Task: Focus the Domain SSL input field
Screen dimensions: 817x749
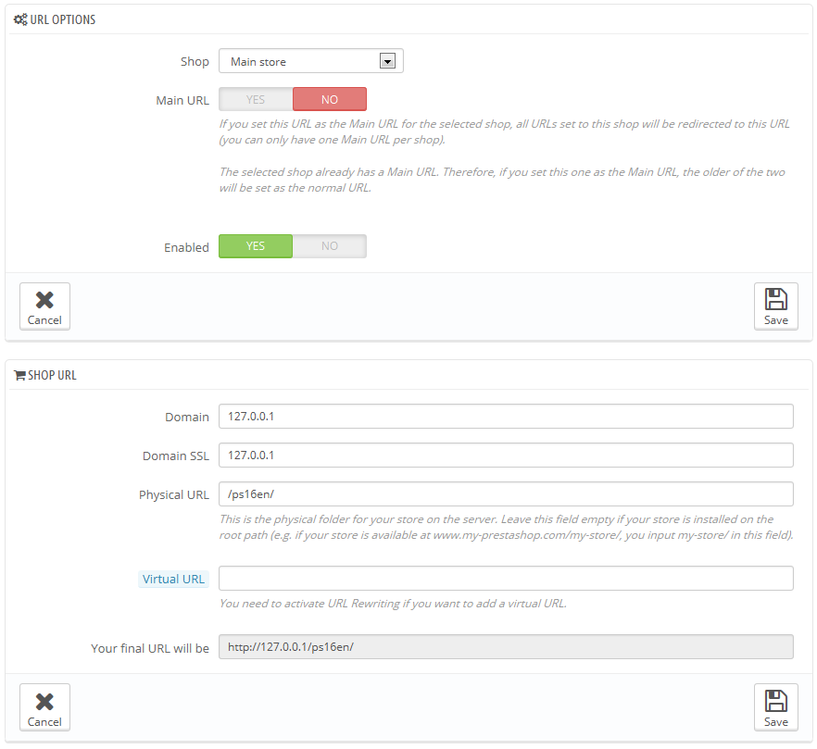Action: click(506, 456)
